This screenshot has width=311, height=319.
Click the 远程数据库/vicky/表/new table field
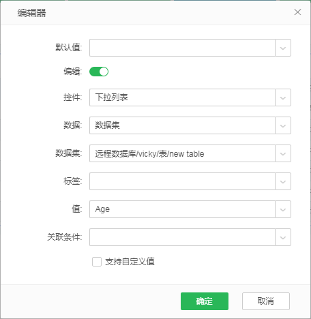coord(182,153)
